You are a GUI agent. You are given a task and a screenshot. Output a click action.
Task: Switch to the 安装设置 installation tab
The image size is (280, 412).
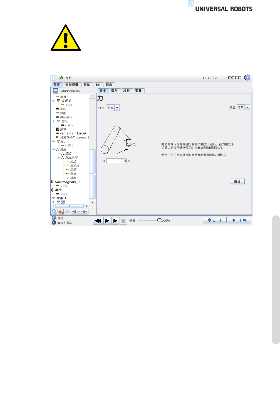(72, 85)
